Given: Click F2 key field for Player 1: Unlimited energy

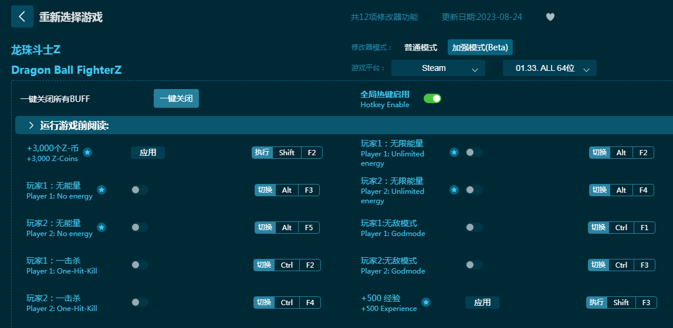Looking at the screenshot, I should (643, 152).
